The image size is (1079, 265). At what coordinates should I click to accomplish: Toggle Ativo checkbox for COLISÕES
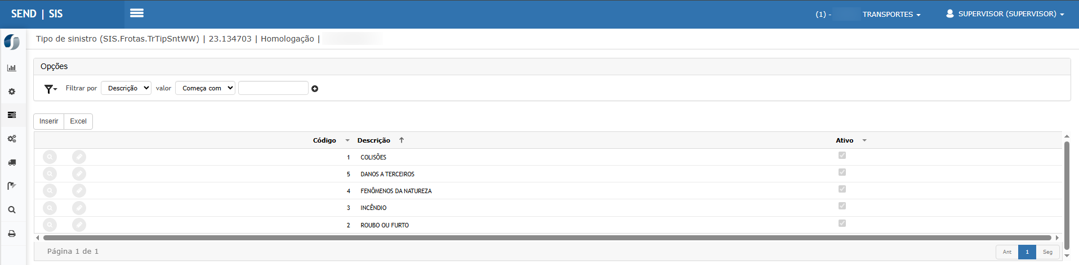point(842,156)
